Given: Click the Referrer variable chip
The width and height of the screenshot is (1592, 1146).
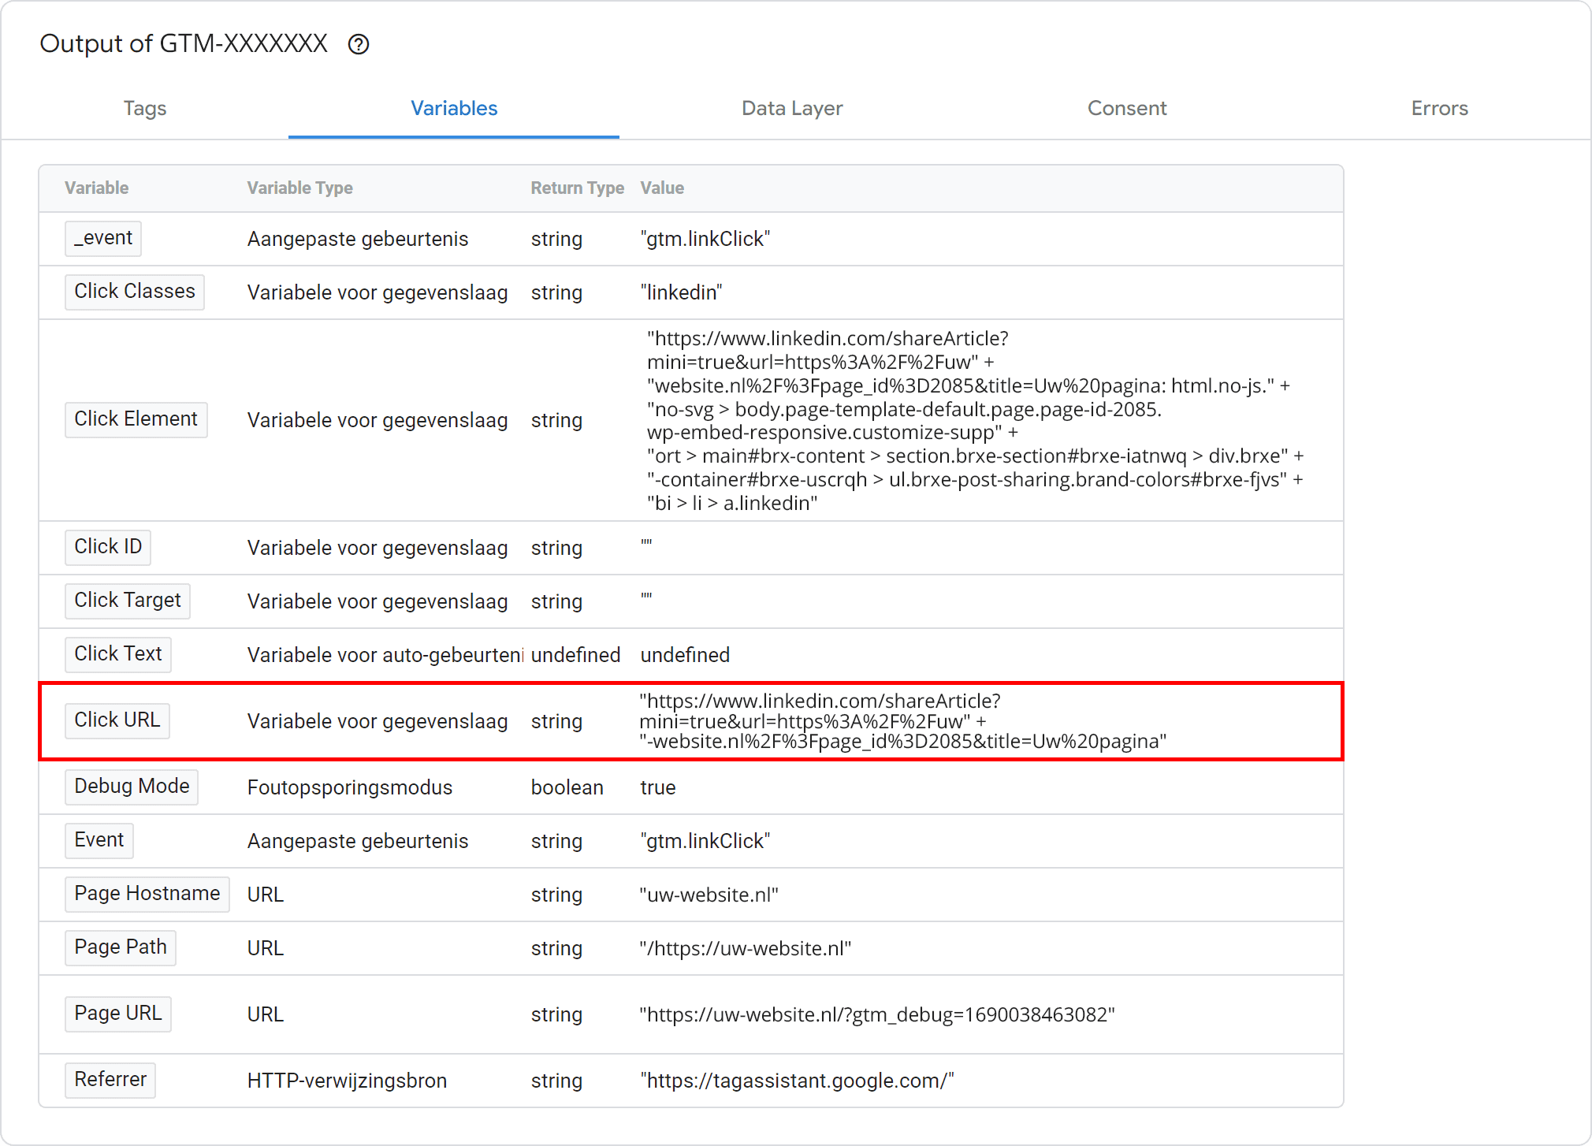Looking at the screenshot, I should tap(110, 1080).
